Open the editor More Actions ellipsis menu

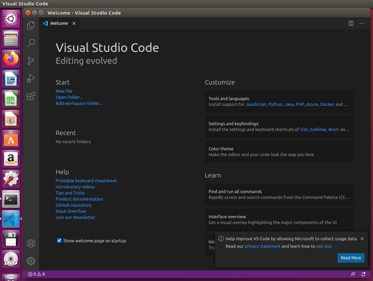[362, 23]
